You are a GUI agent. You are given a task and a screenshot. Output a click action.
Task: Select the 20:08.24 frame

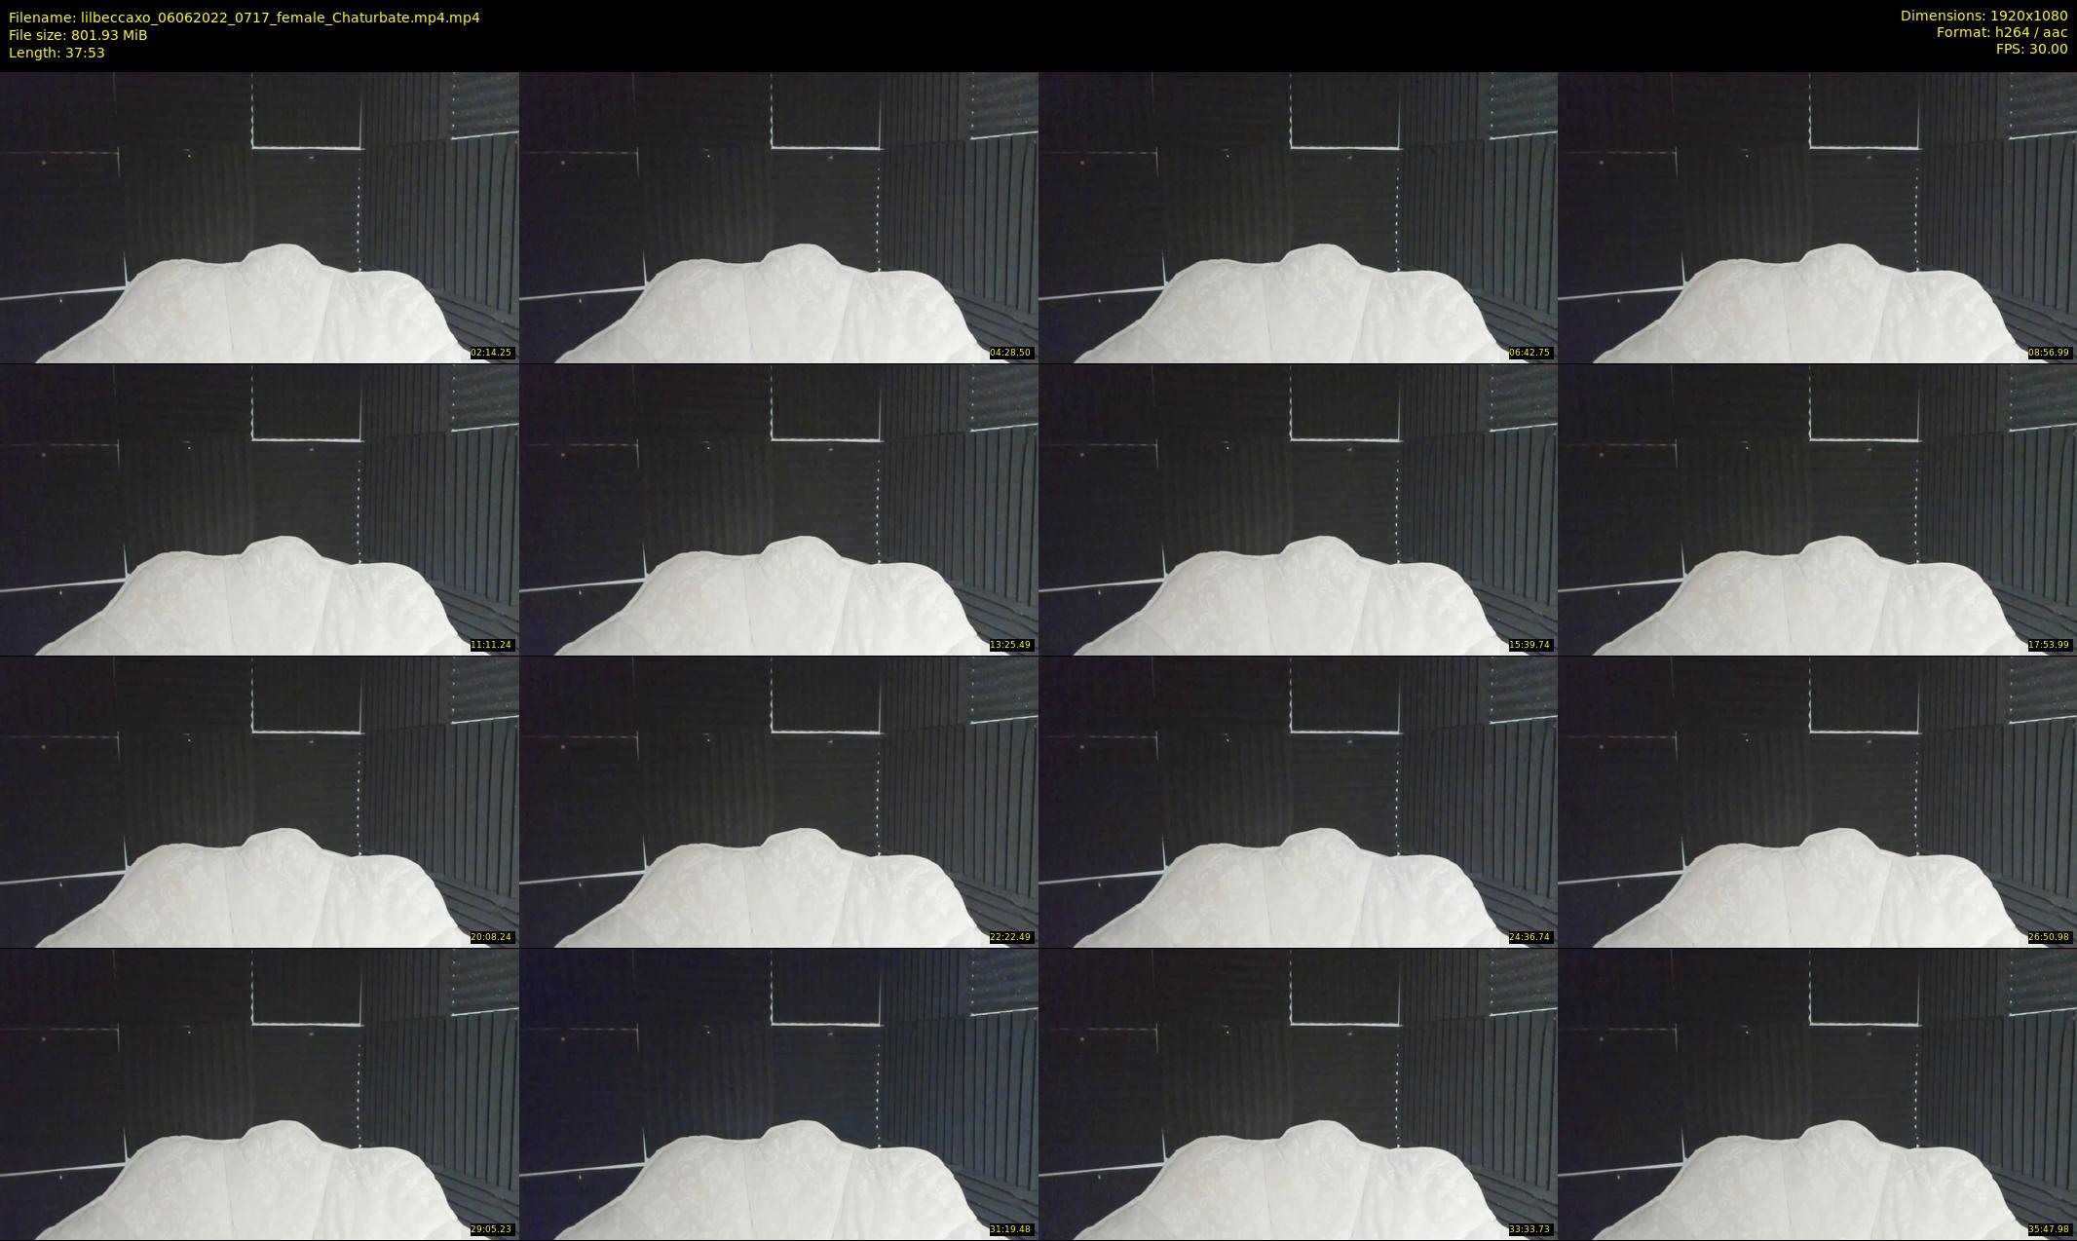259,802
